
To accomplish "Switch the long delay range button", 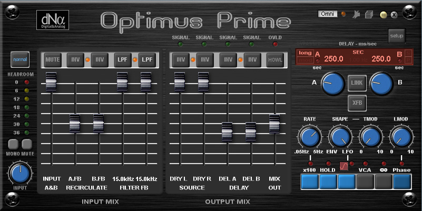I will (x=305, y=53).
